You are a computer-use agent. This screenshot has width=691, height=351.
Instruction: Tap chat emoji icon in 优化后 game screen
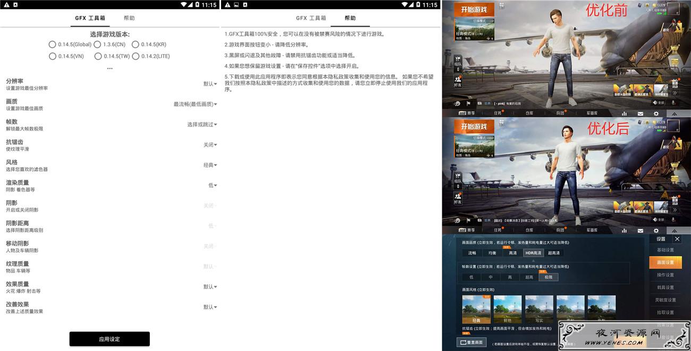[457, 220]
